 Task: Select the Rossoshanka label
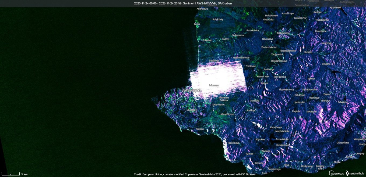[282, 139]
